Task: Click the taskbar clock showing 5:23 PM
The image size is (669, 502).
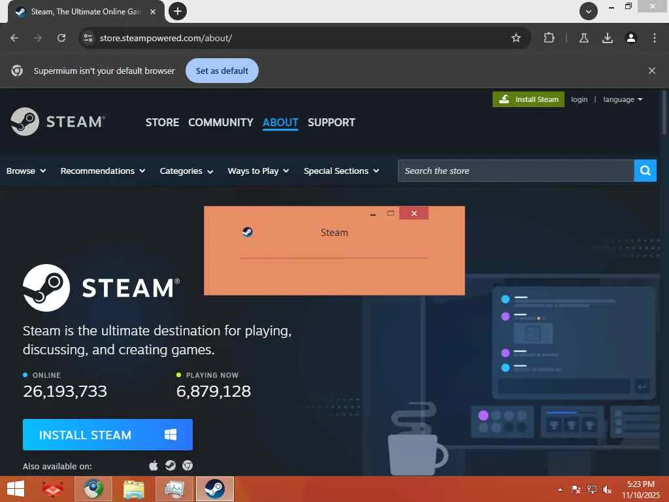Action: tap(640, 490)
